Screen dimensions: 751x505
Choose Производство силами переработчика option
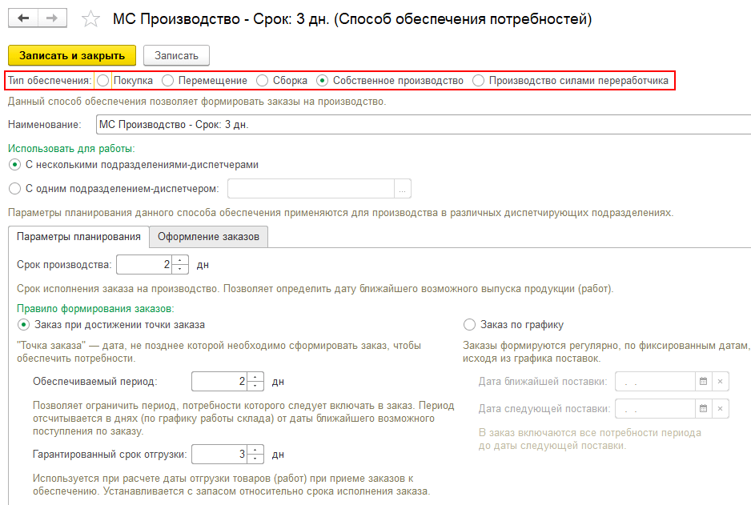479,81
